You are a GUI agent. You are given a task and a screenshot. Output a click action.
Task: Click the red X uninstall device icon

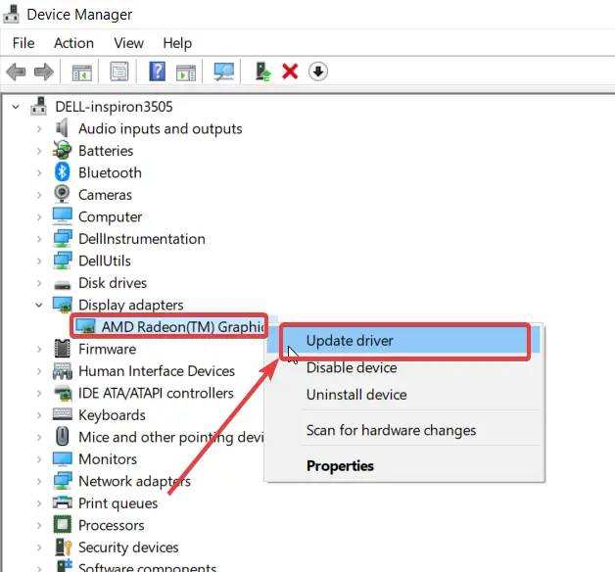pyautogui.click(x=290, y=71)
